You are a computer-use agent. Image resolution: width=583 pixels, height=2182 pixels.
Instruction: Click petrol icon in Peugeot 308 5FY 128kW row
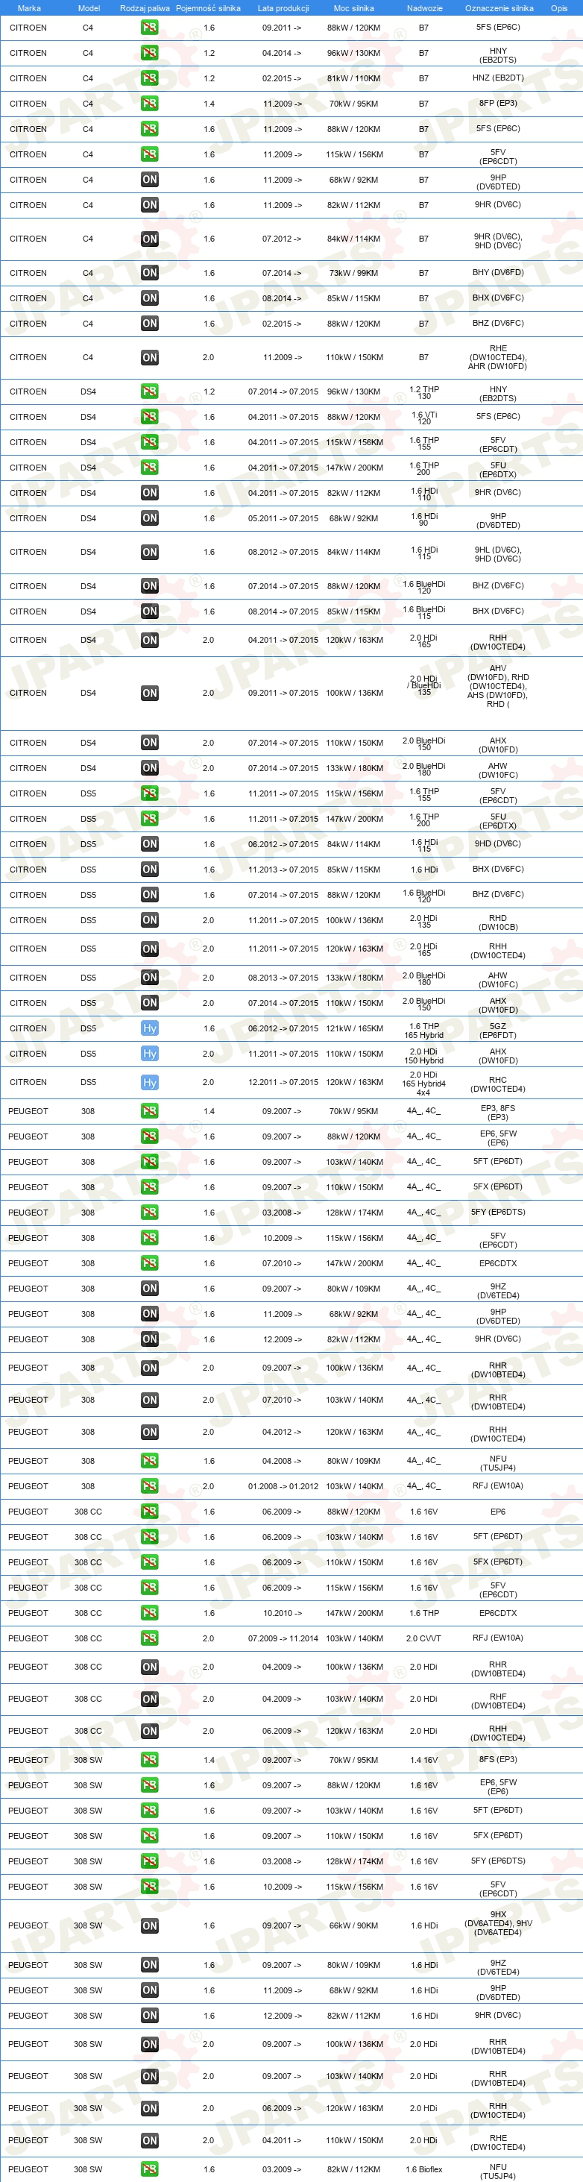[150, 1212]
